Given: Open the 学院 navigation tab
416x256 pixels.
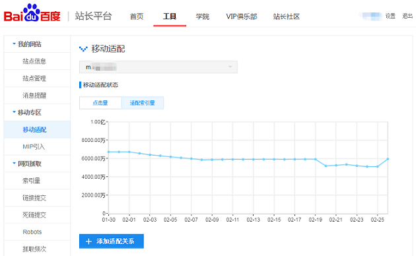Looking at the screenshot, I should 203,16.
